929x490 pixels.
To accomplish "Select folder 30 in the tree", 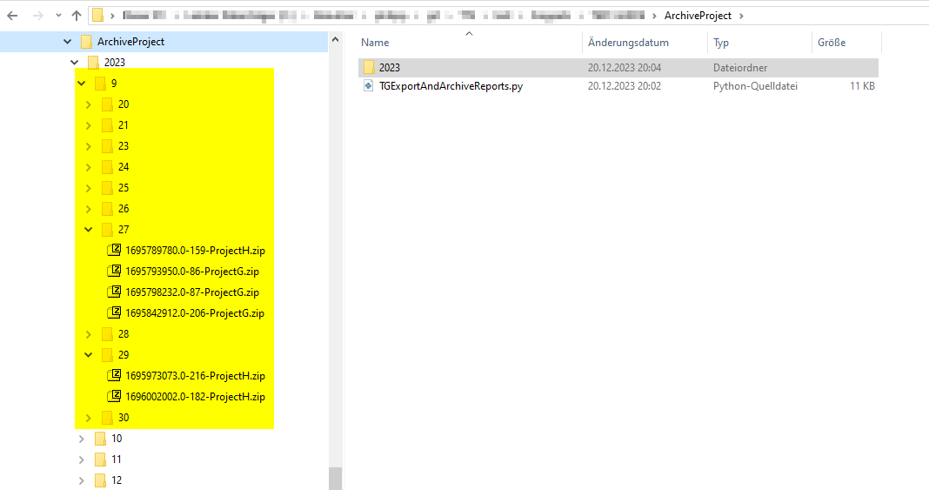I will [124, 418].
